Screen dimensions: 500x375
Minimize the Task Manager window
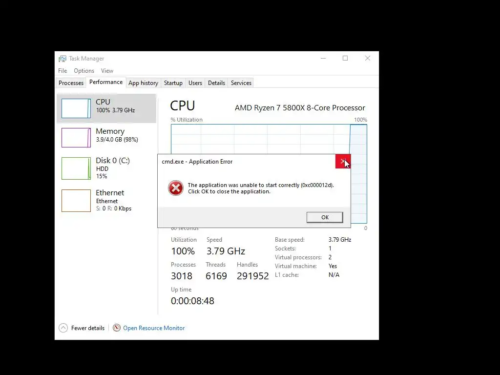coord(323,59)
